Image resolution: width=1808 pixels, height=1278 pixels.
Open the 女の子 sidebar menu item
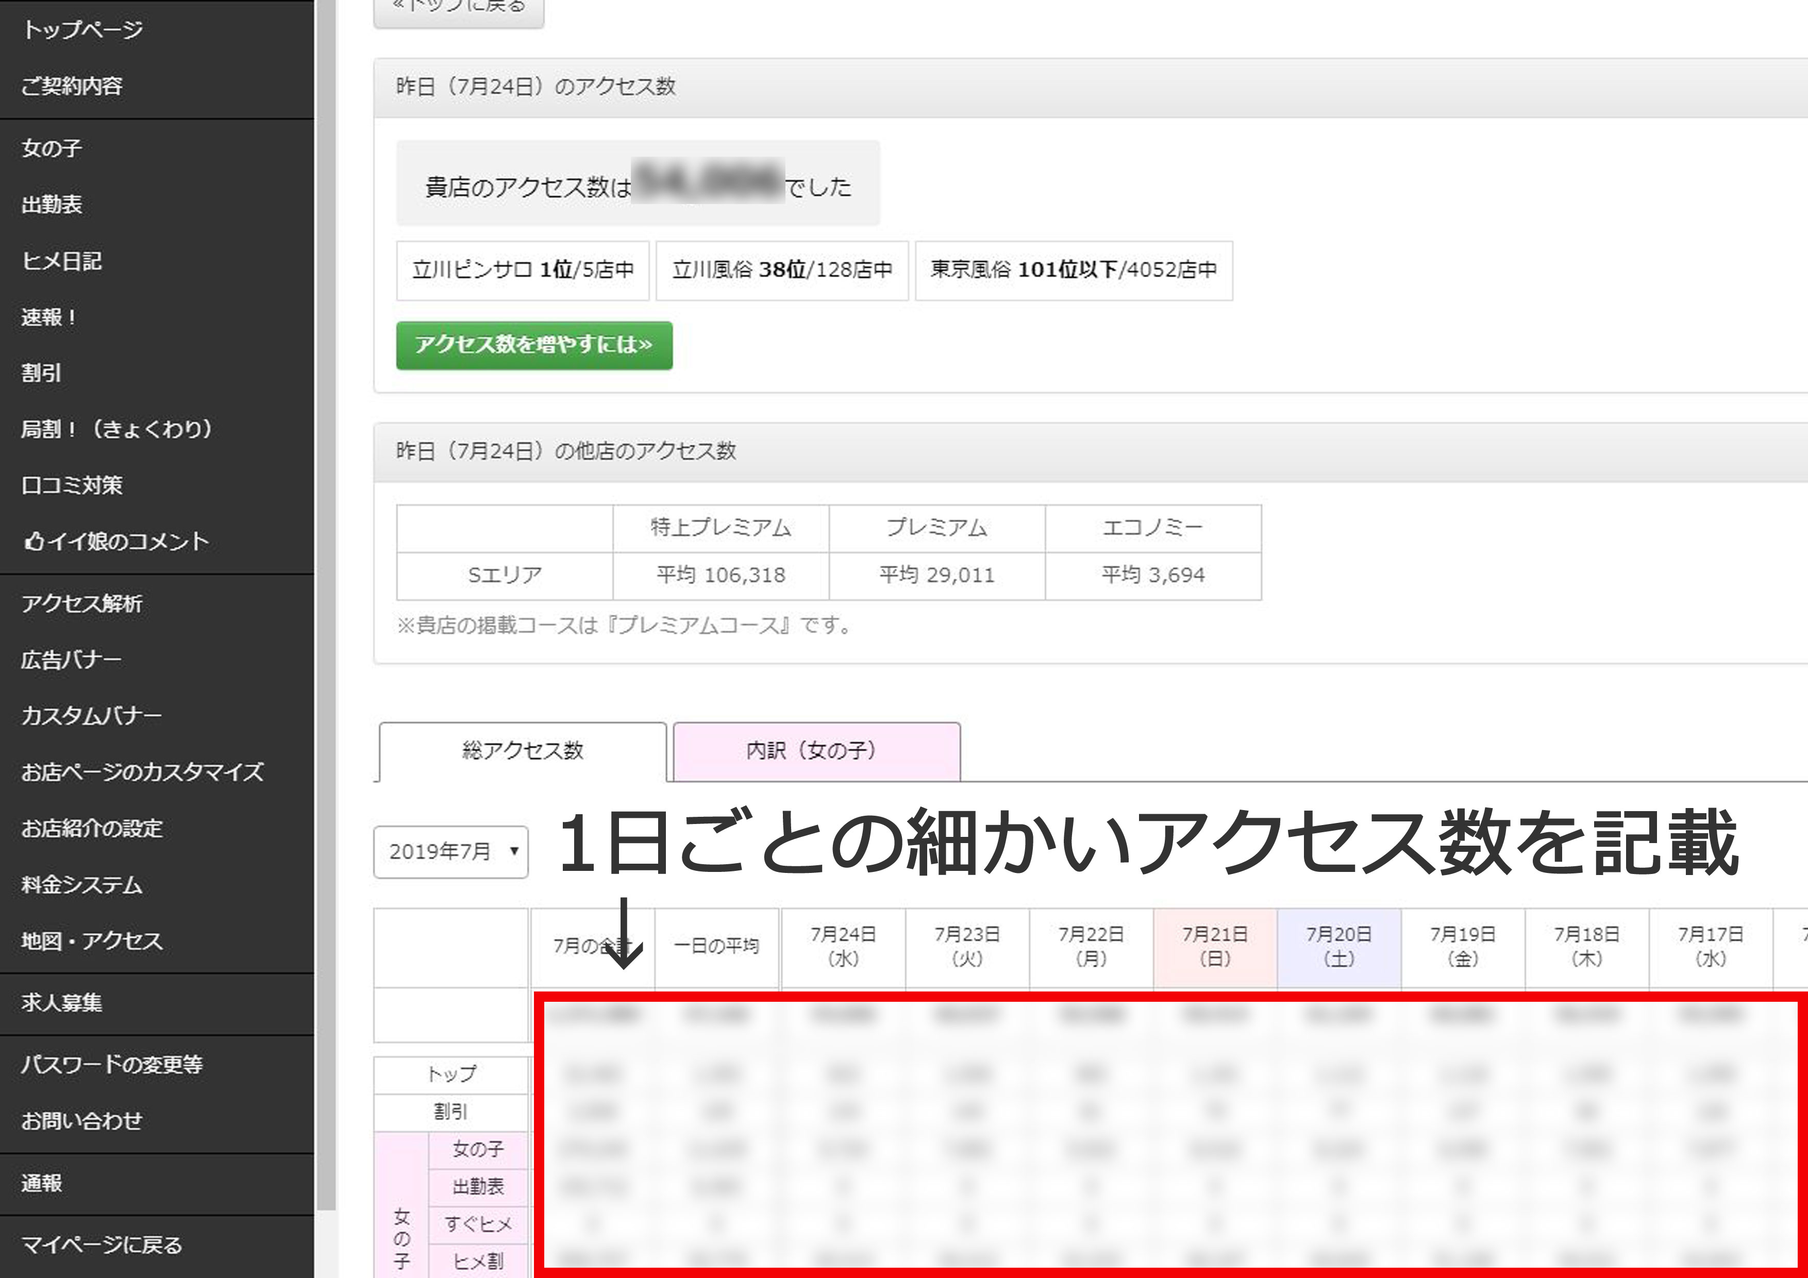(x=52, y=148)
